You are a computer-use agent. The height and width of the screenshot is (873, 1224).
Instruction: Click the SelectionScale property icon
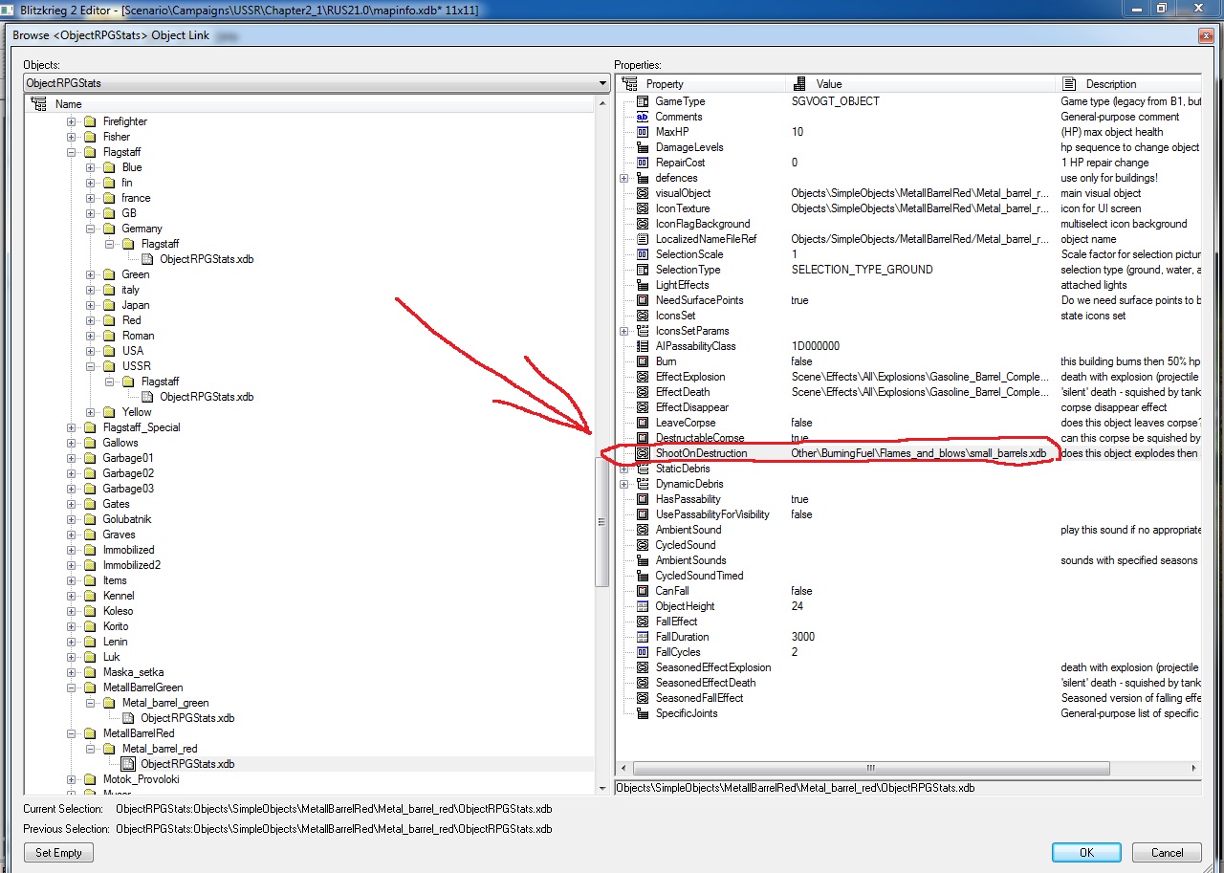643,254
